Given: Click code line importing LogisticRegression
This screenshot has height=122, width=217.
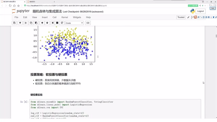Looking at the screenshot, I should [x=61, y=105].
